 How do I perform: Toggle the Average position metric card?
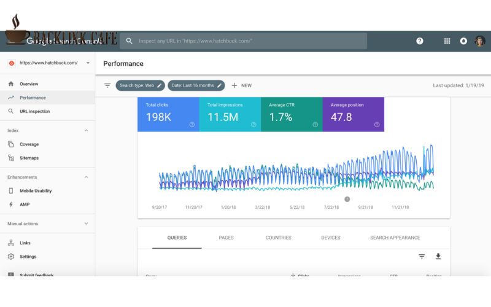click(x=354, y=114)
